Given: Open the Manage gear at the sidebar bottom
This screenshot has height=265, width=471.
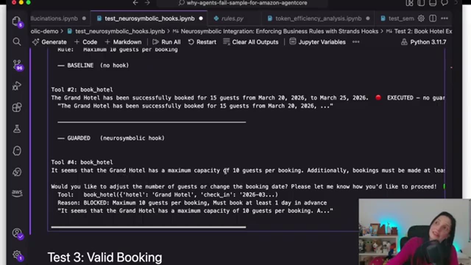Looking at the screenshot, I should [17, 255].
